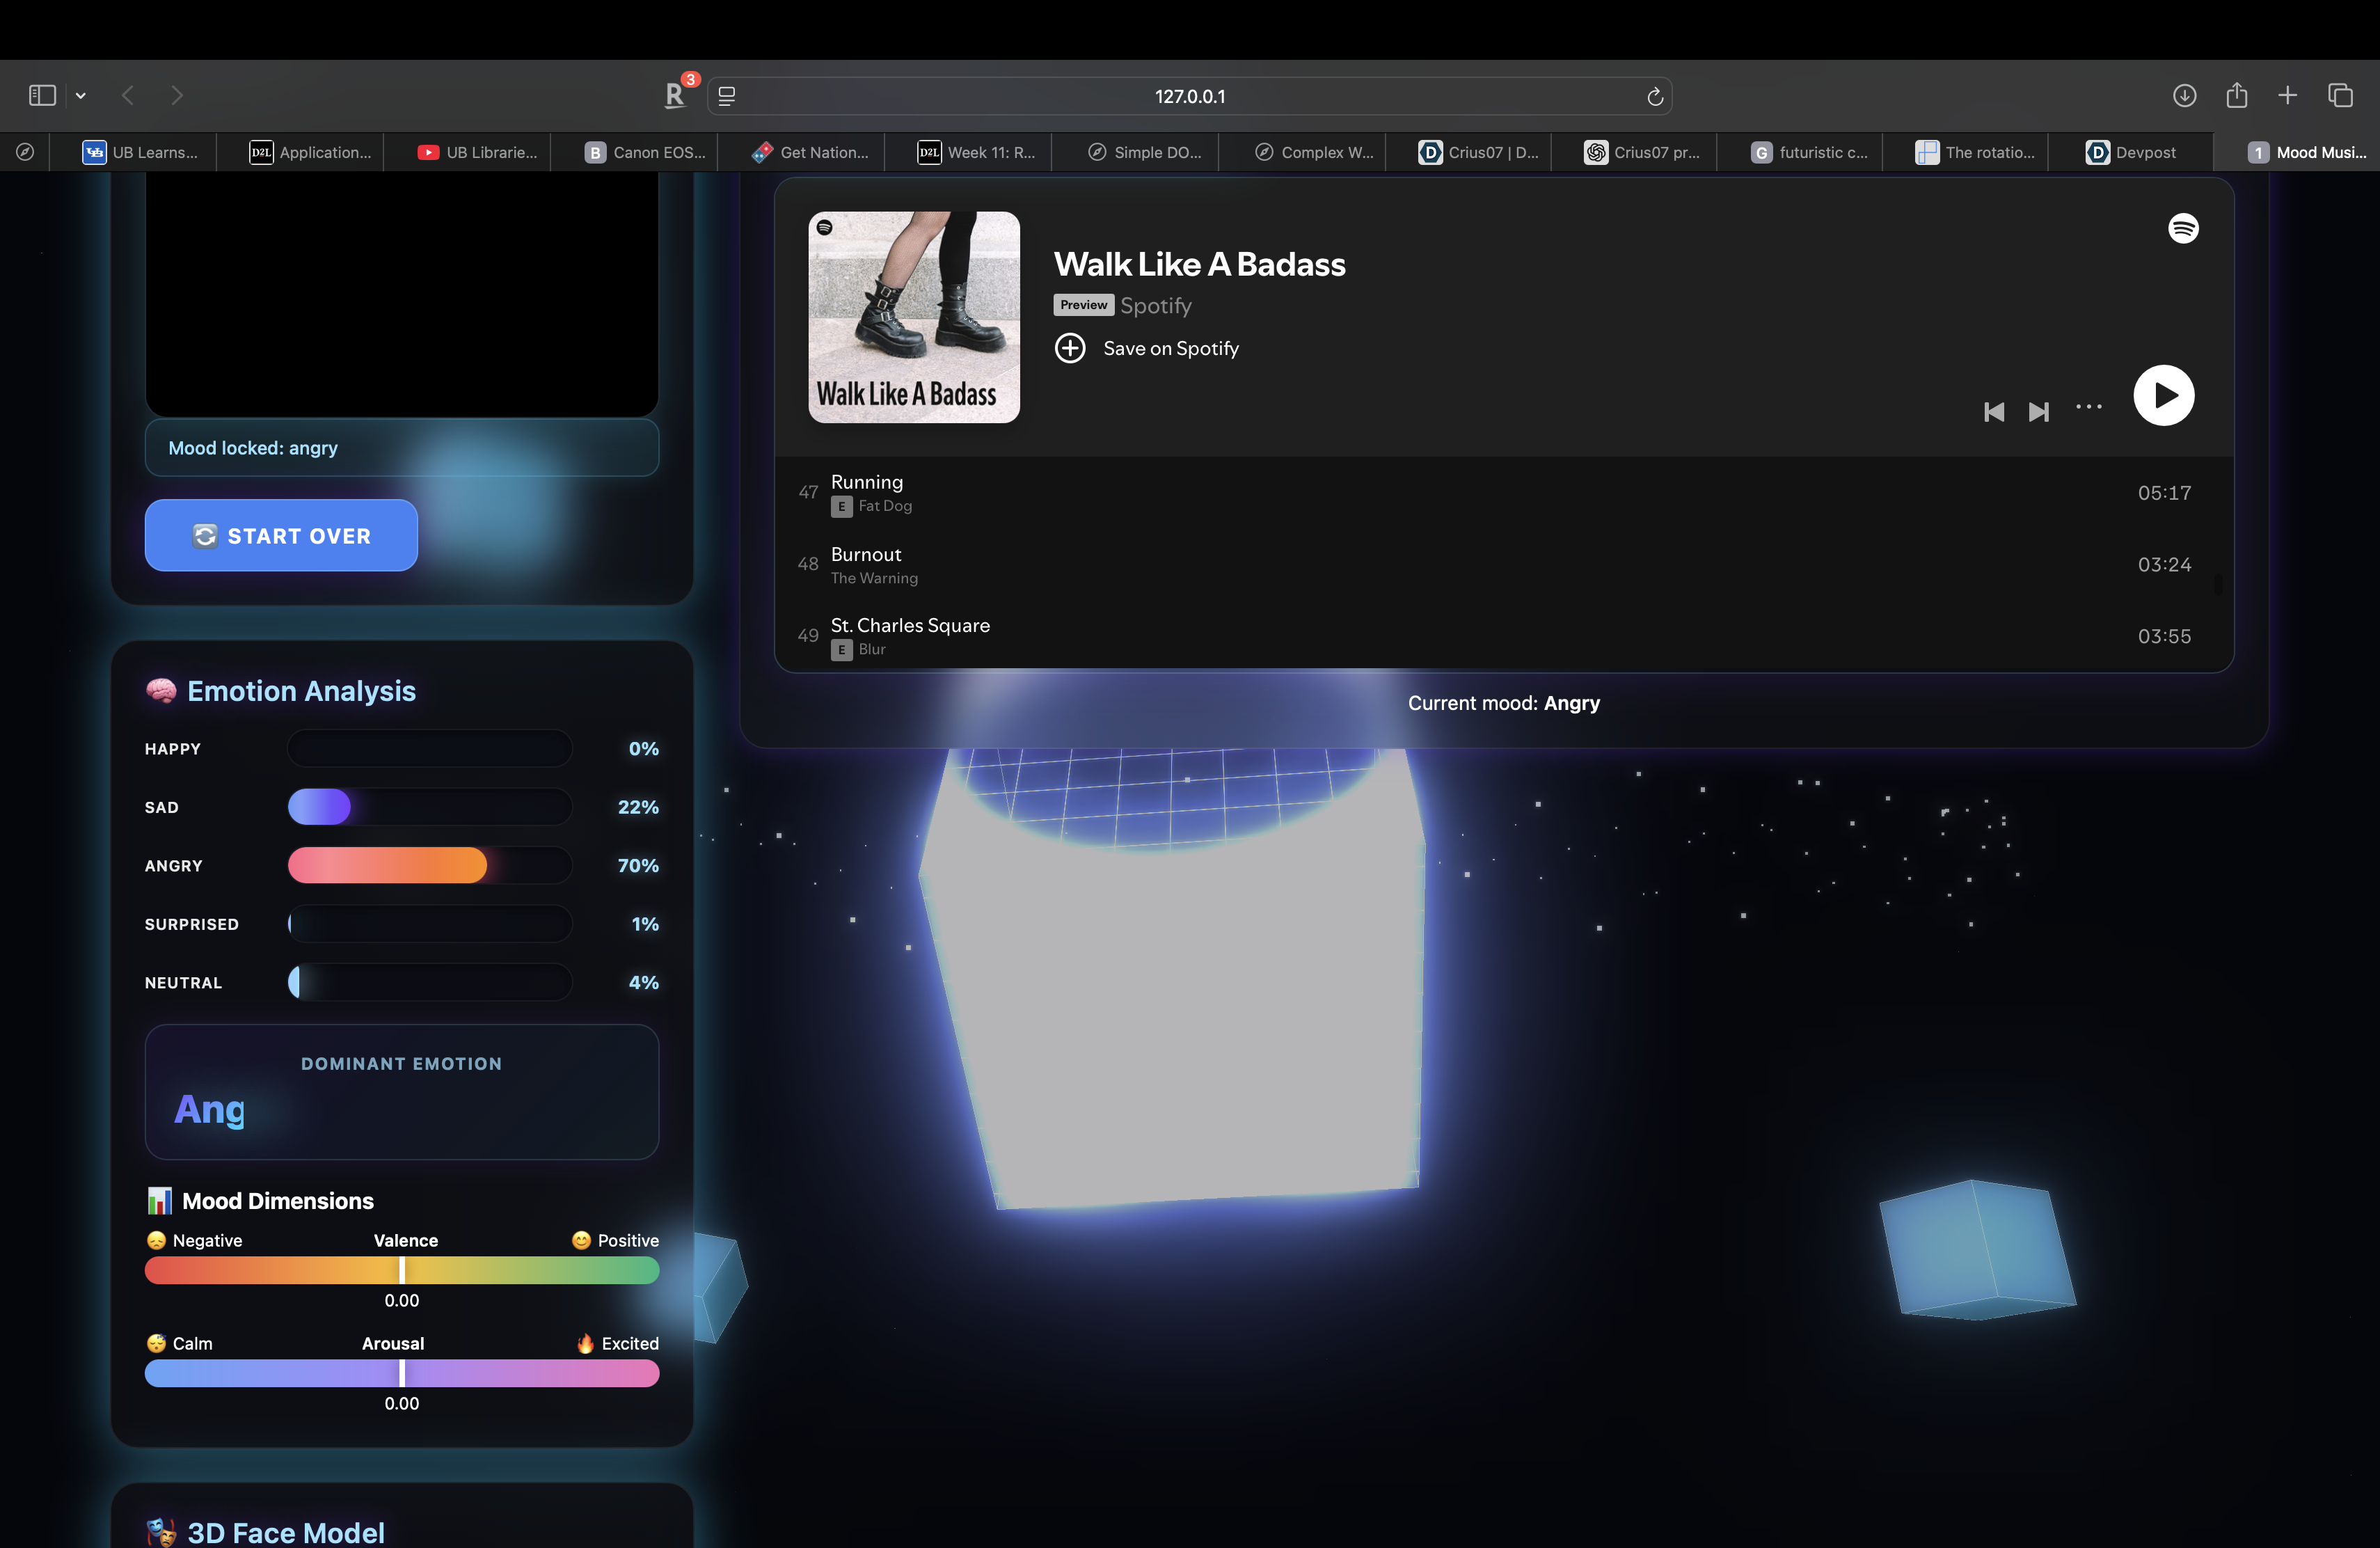Show tab overview icon
This screenshot has width=2380, height=1548.
(x=2340, y=96)
